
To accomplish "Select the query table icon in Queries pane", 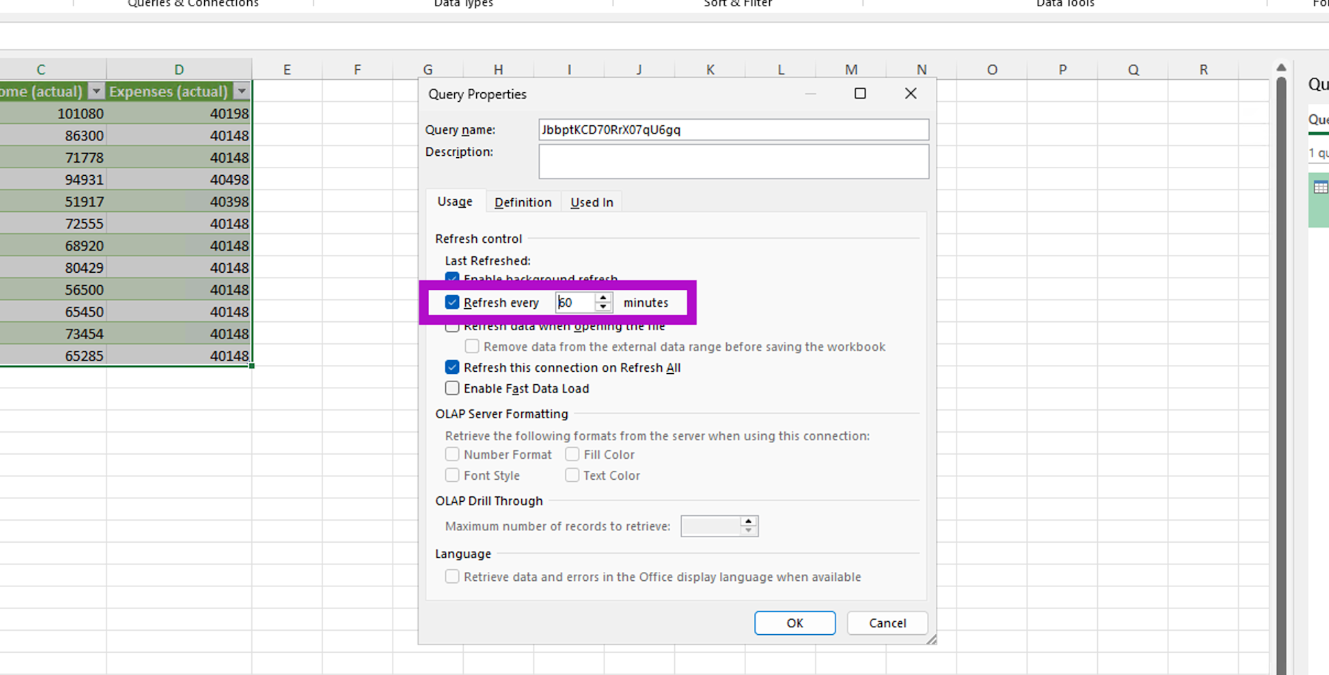I will (x=1321, y=187).
